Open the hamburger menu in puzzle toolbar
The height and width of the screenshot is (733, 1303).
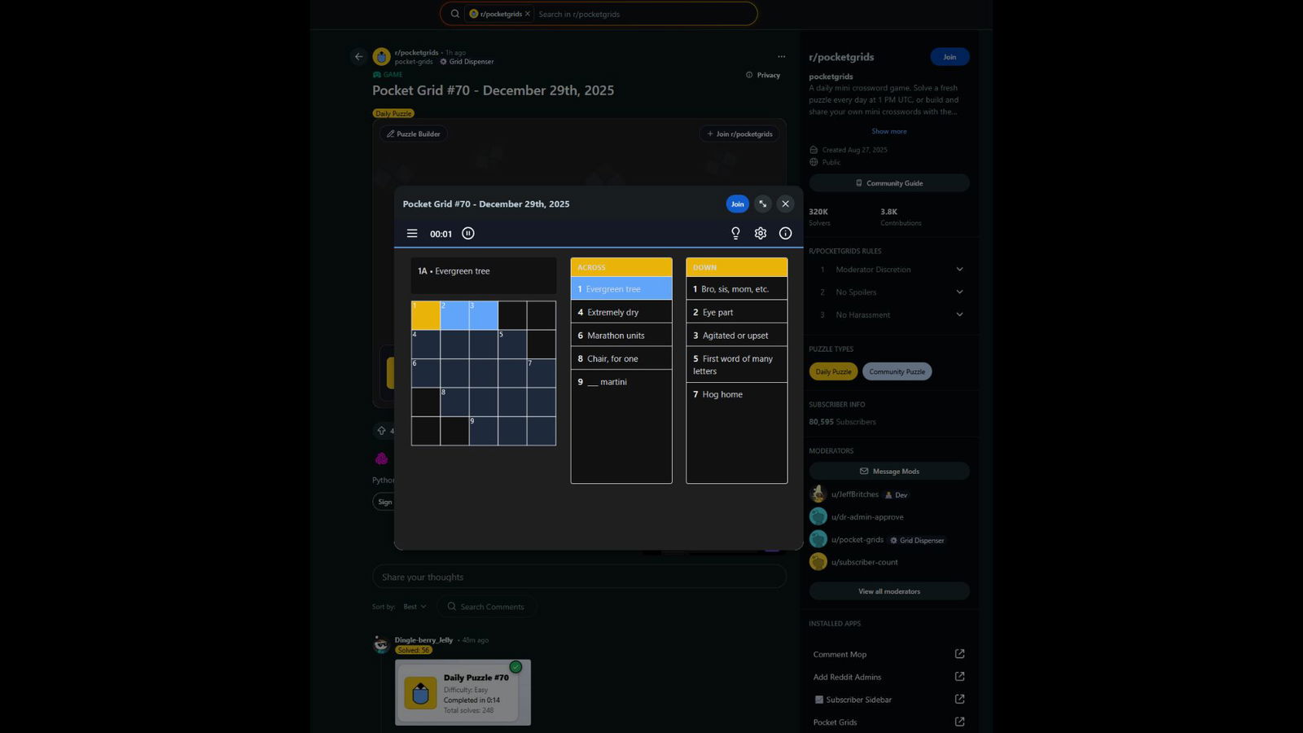412,234
